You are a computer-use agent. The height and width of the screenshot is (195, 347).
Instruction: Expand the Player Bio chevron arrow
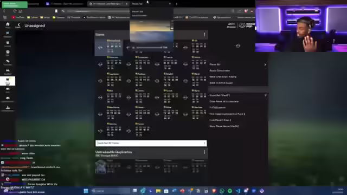click(x=265, y=64)
